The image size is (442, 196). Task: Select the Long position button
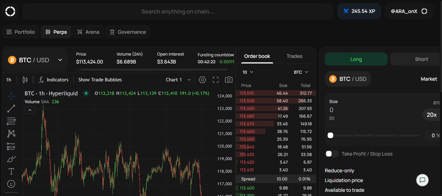click(356, 59)
